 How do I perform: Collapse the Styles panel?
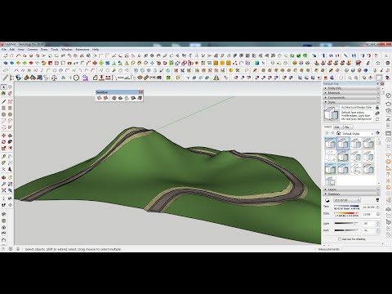coord(351,102)
